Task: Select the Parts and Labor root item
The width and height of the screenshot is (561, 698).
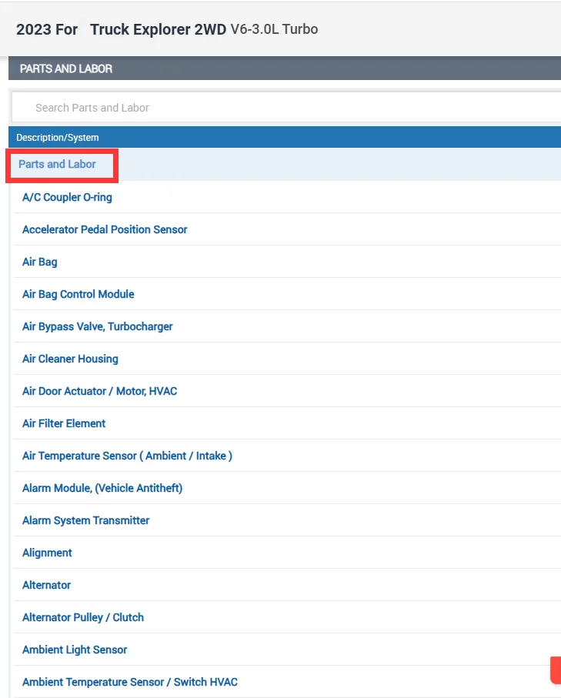Action: click(x=58, y=164)
